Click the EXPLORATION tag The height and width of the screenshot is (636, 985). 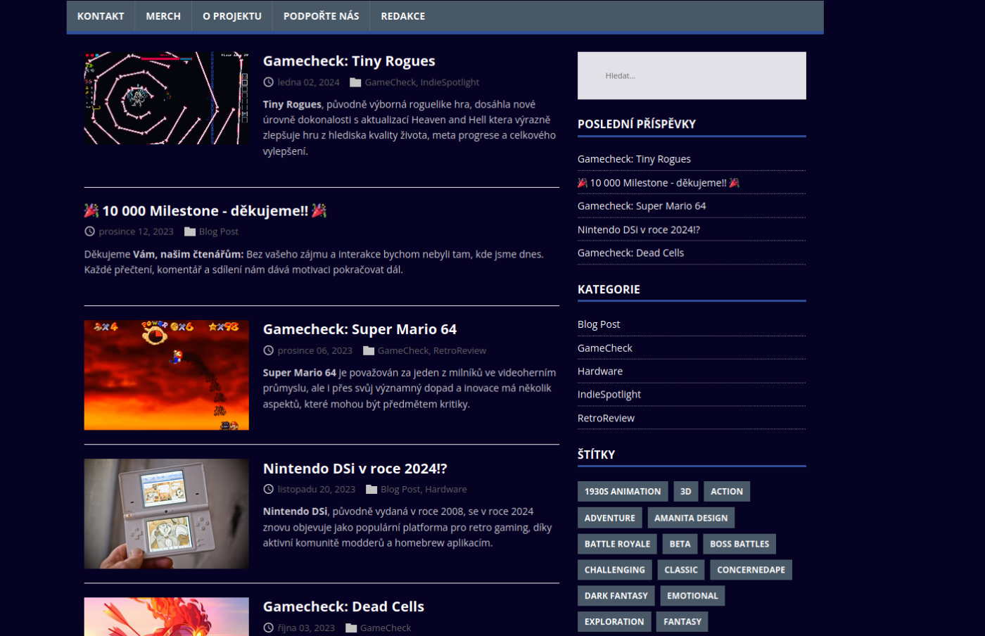point(614,622)
